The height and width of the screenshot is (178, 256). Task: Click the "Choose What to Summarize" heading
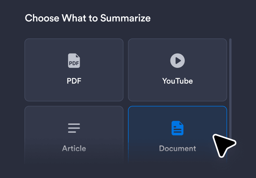pos(88,18)
